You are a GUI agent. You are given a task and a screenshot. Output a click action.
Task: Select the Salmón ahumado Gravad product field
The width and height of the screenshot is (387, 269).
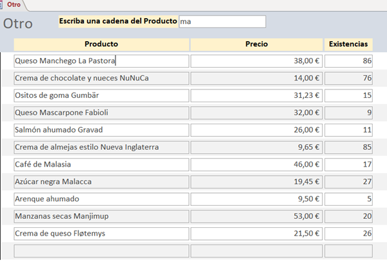click(101, 130)
